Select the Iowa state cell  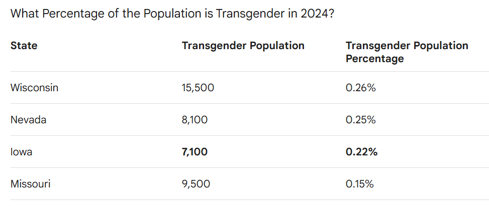tap(21, 152)
